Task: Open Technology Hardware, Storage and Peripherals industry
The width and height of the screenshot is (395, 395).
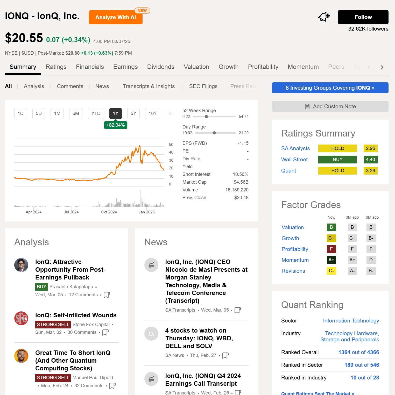Action: 350,336
